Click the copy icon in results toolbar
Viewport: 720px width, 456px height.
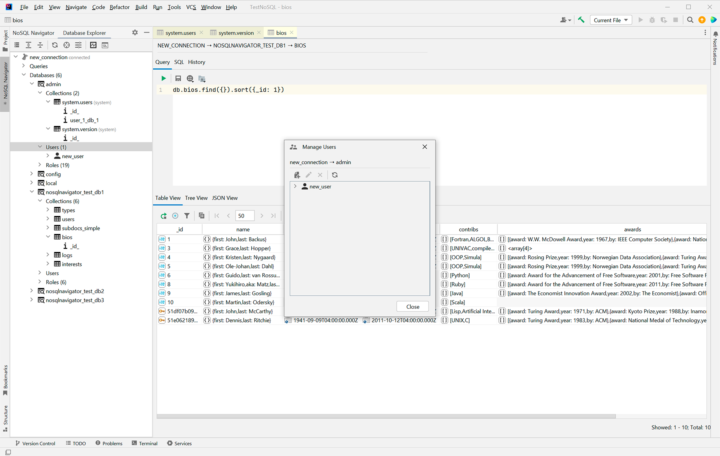(202, 216)
